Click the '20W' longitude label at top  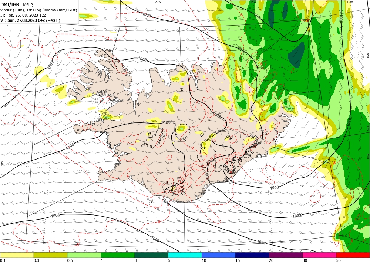pyautogui.click(x=158, y=2)
